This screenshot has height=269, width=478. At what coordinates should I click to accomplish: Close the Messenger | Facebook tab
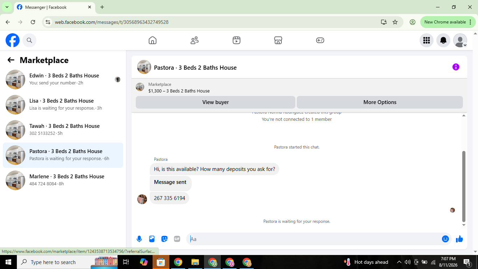coord(90,7)
